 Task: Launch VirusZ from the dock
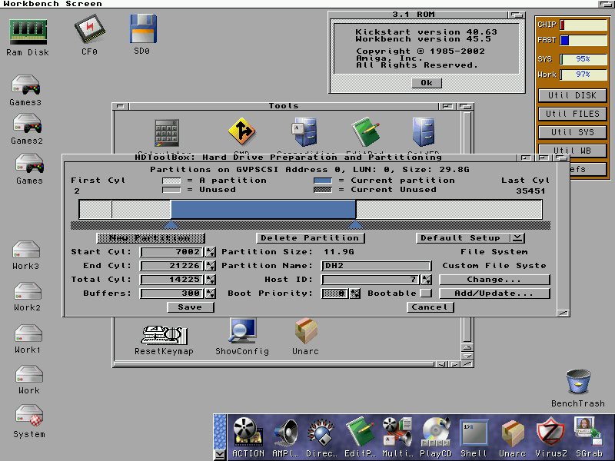[x=550, y=433]
